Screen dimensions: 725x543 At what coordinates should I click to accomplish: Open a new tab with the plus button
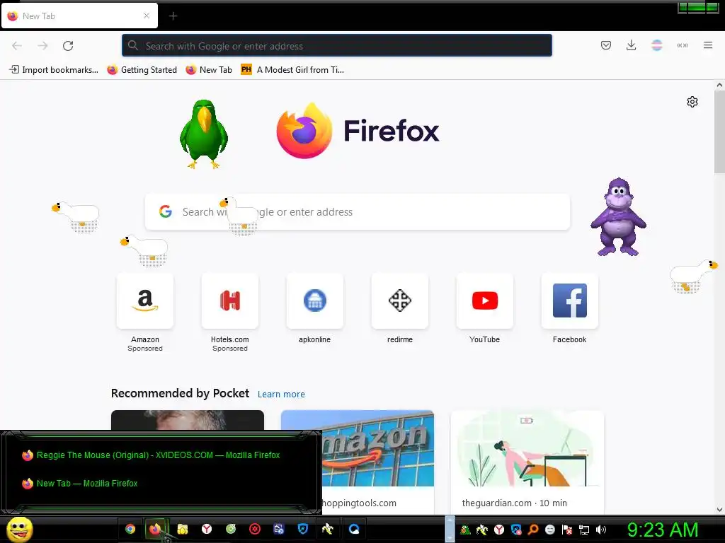(x=173, y=16)
